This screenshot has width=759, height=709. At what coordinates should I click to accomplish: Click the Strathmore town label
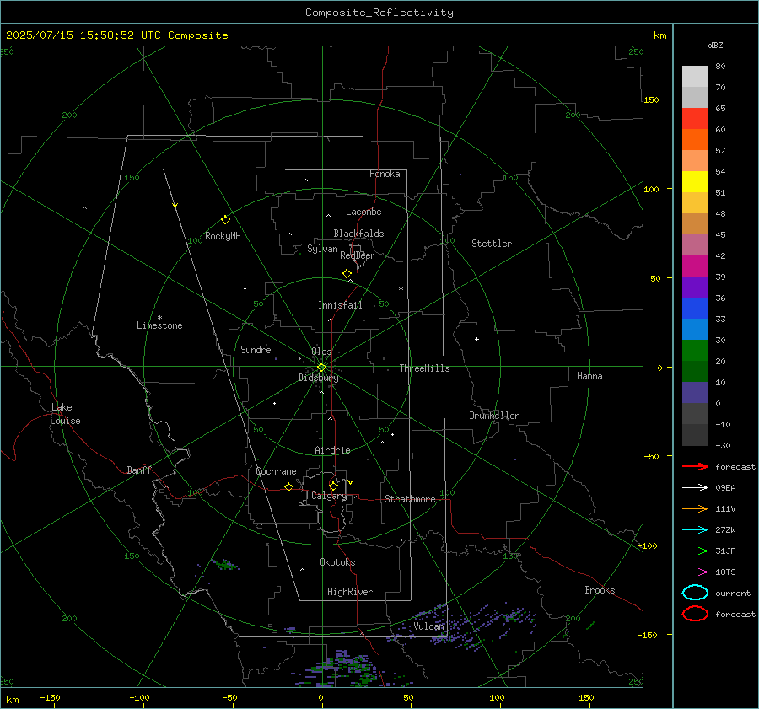click(x=410, y=499)
